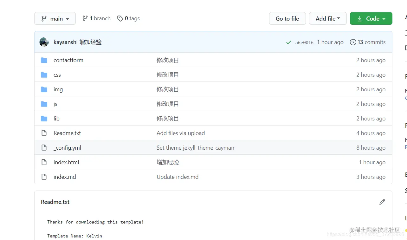Open the lib folder
This screenshot has height=240, width=407.
click(56, 119)
